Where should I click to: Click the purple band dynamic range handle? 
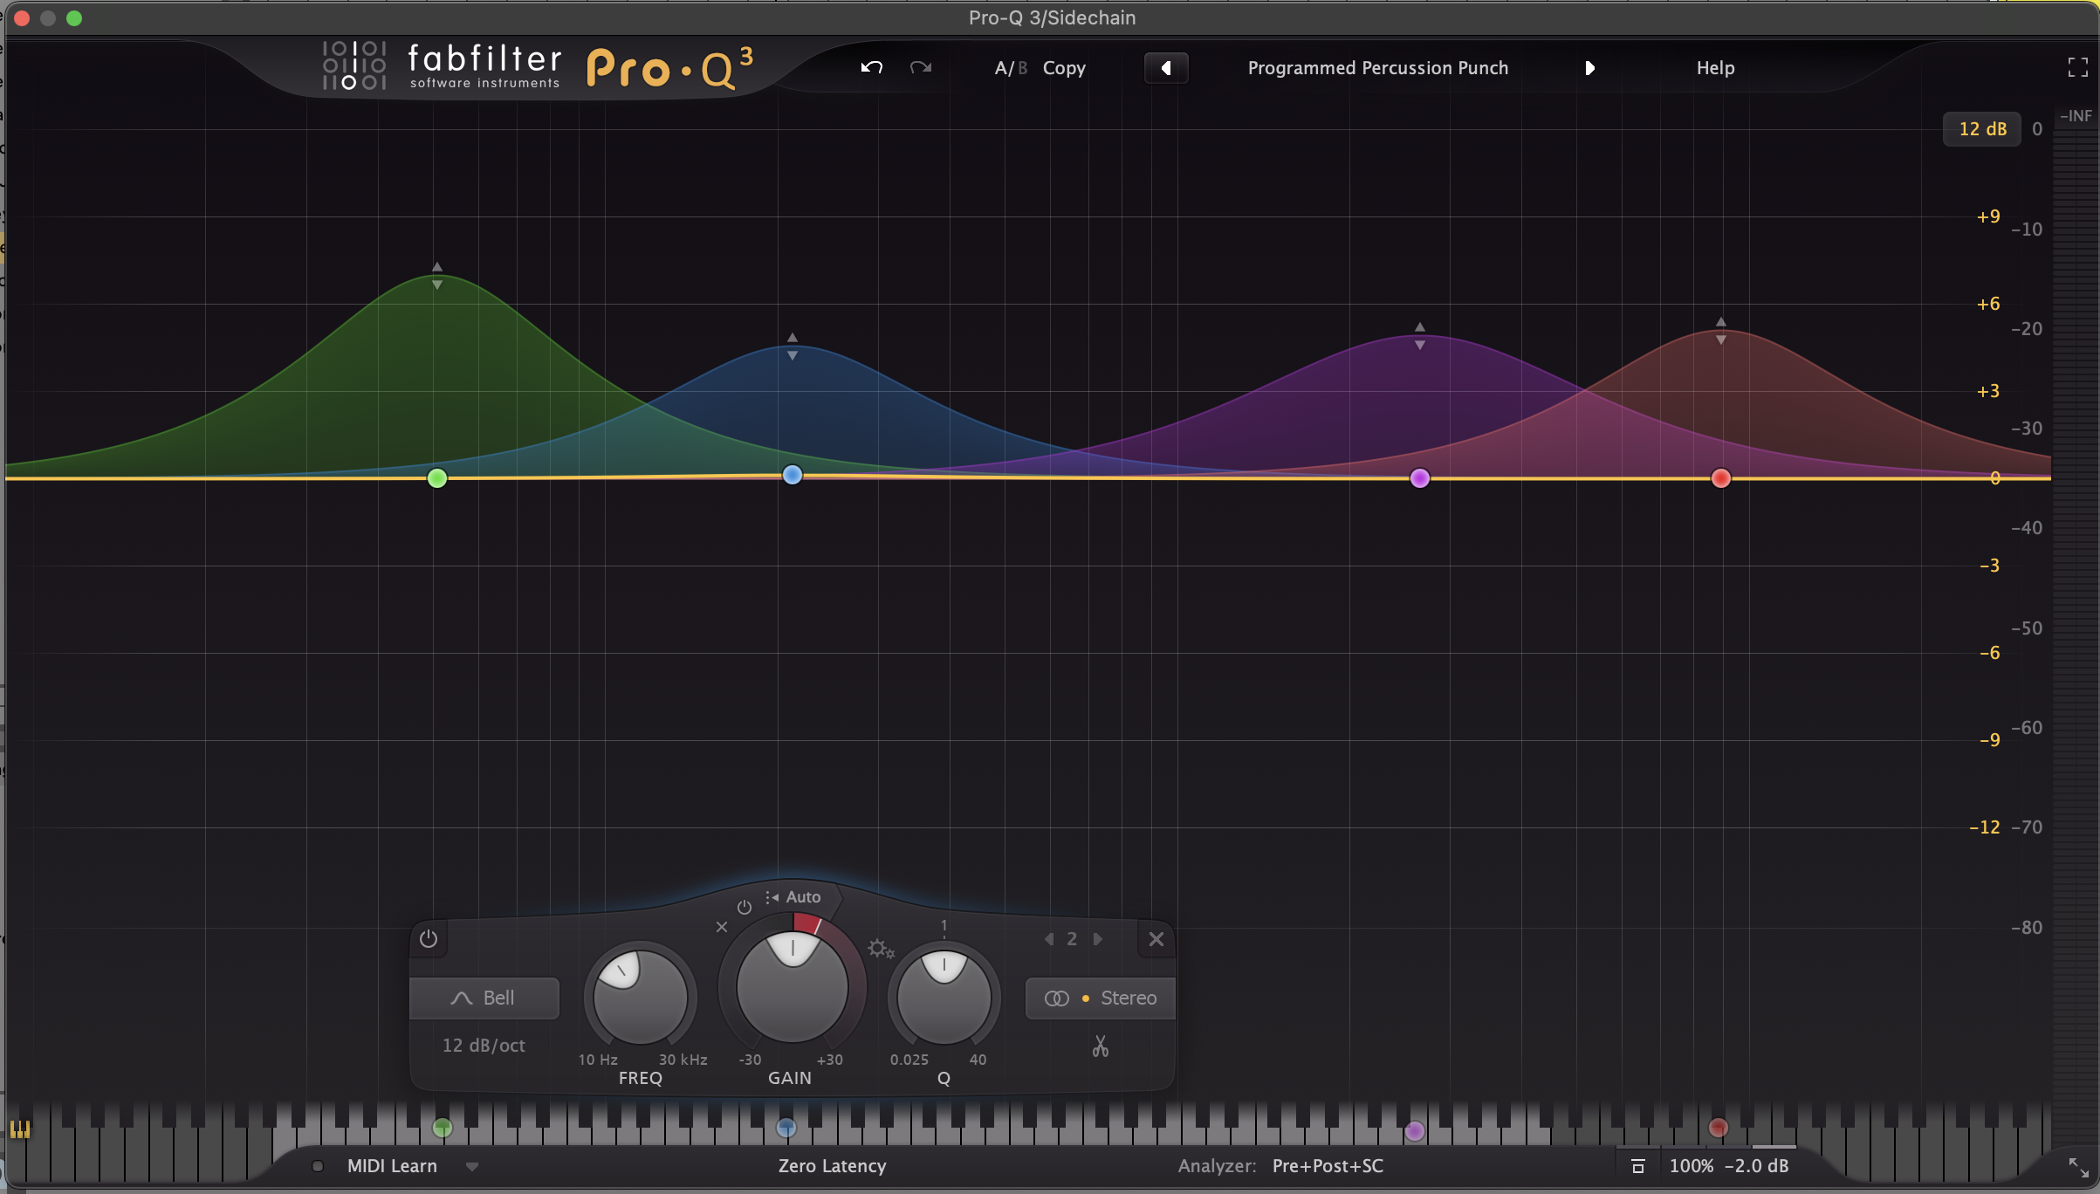(1420, 336)
